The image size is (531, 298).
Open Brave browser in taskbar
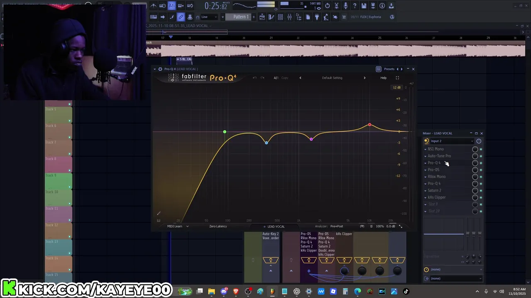pos(236,291)
